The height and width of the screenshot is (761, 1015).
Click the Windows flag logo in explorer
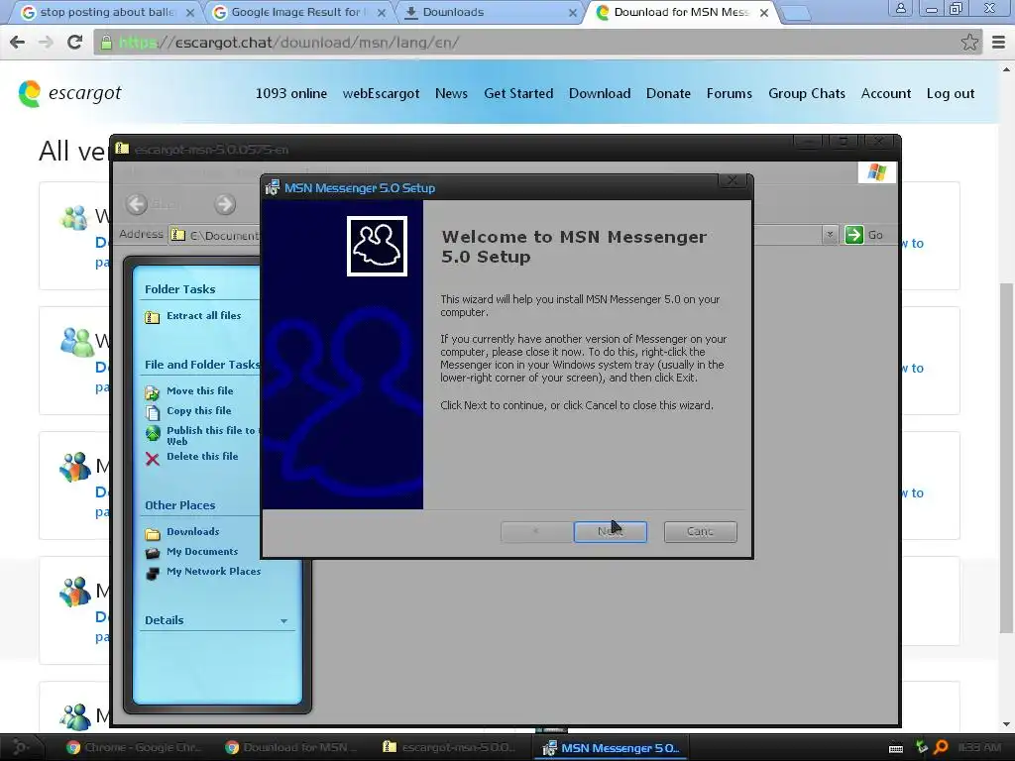coord(876,172)
